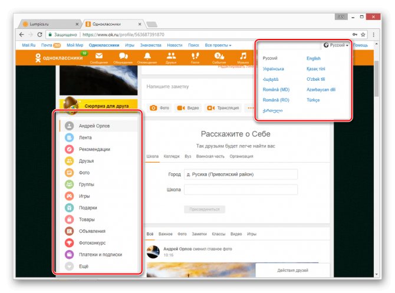
Task: Click the Группы sidebar icon
Action: click(70, 185)
